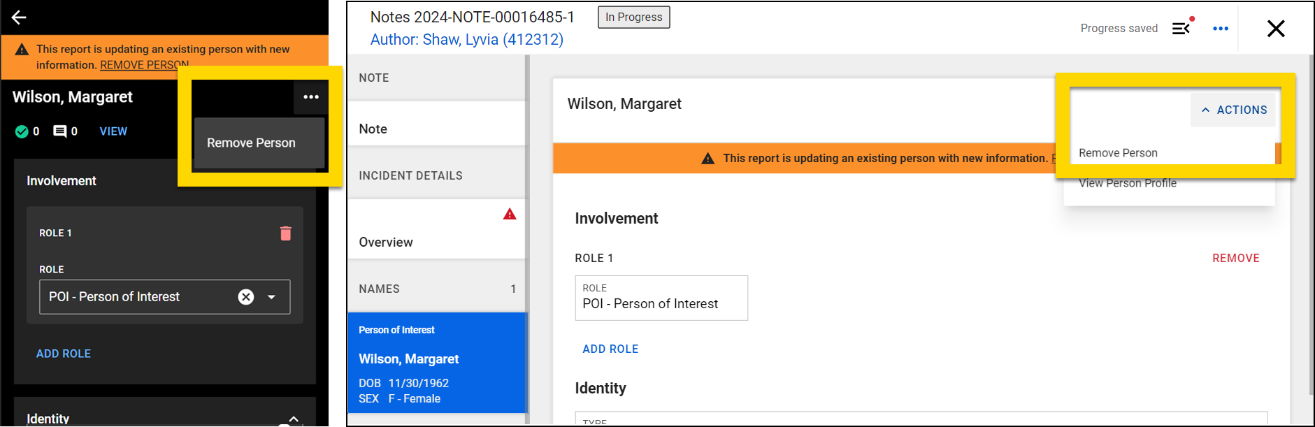
Task: Close the Notes report with the X
Action: pyautogui.click(x=1276, y=29)
